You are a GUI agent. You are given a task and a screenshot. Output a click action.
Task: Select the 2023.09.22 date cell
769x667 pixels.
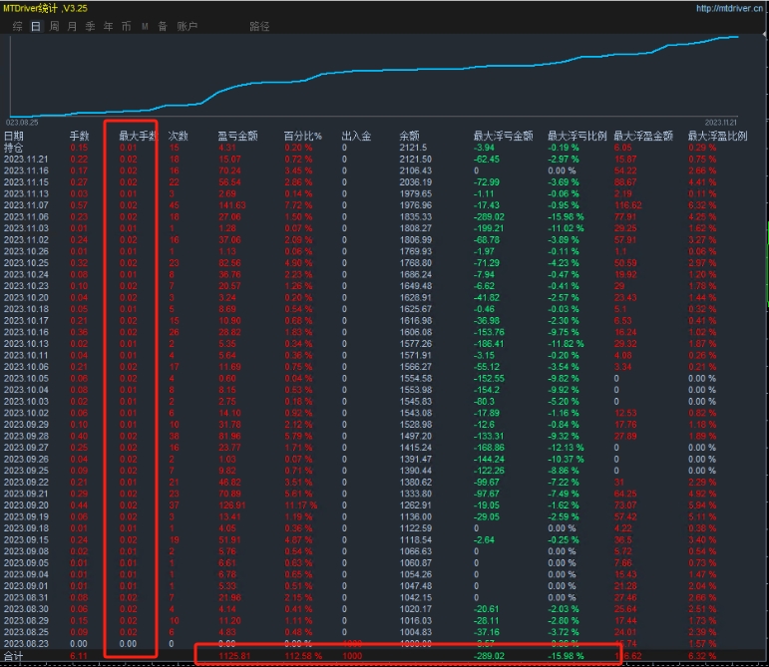click(x=26, y=483)
